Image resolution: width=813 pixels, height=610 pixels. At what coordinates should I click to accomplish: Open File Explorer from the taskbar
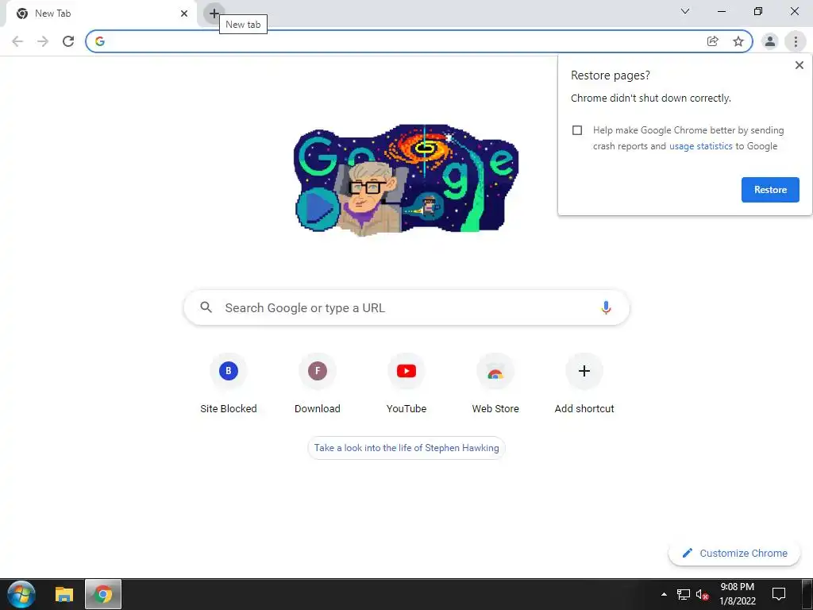[x=64, y=594]
